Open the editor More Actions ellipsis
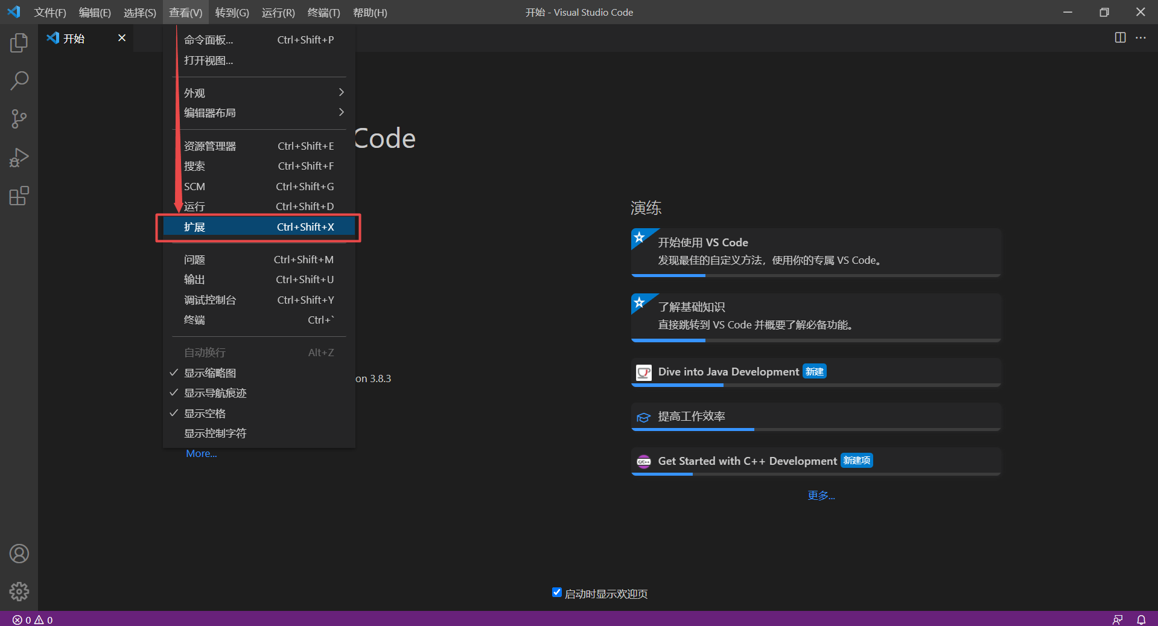Screen dimensions: 1158x626 pos(1141,37)
